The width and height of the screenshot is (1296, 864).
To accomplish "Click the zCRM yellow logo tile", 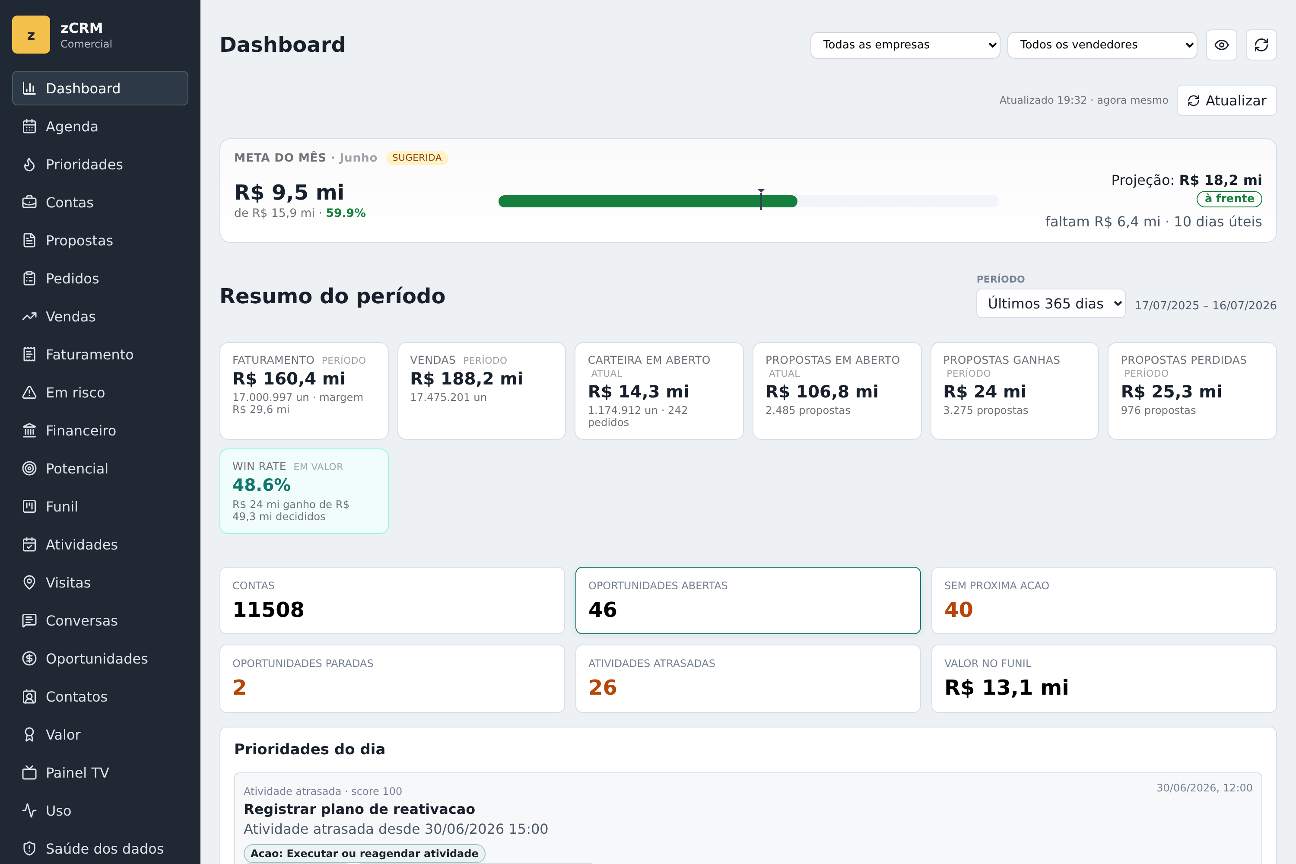I will pyautogui.click(x=31, y=35).
